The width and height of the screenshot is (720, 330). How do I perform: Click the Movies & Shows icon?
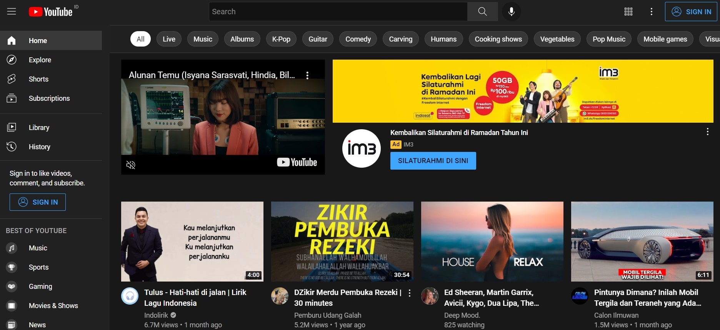click(12, 305)
